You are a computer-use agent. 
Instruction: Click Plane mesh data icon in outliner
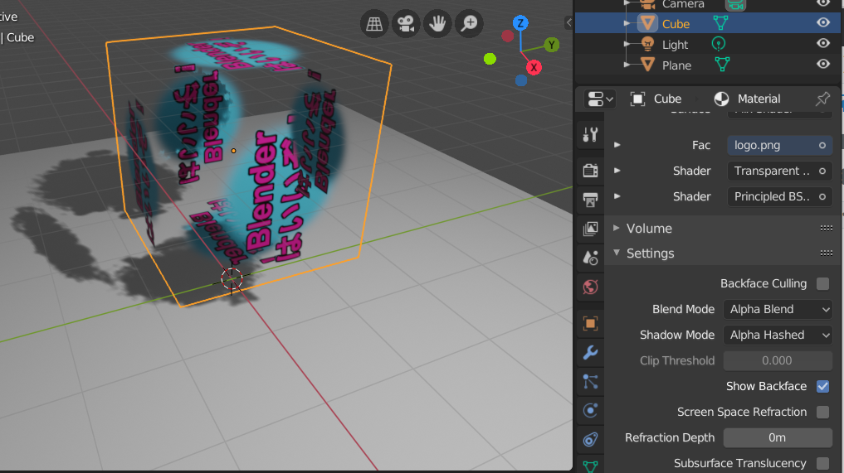pos(722,65)
